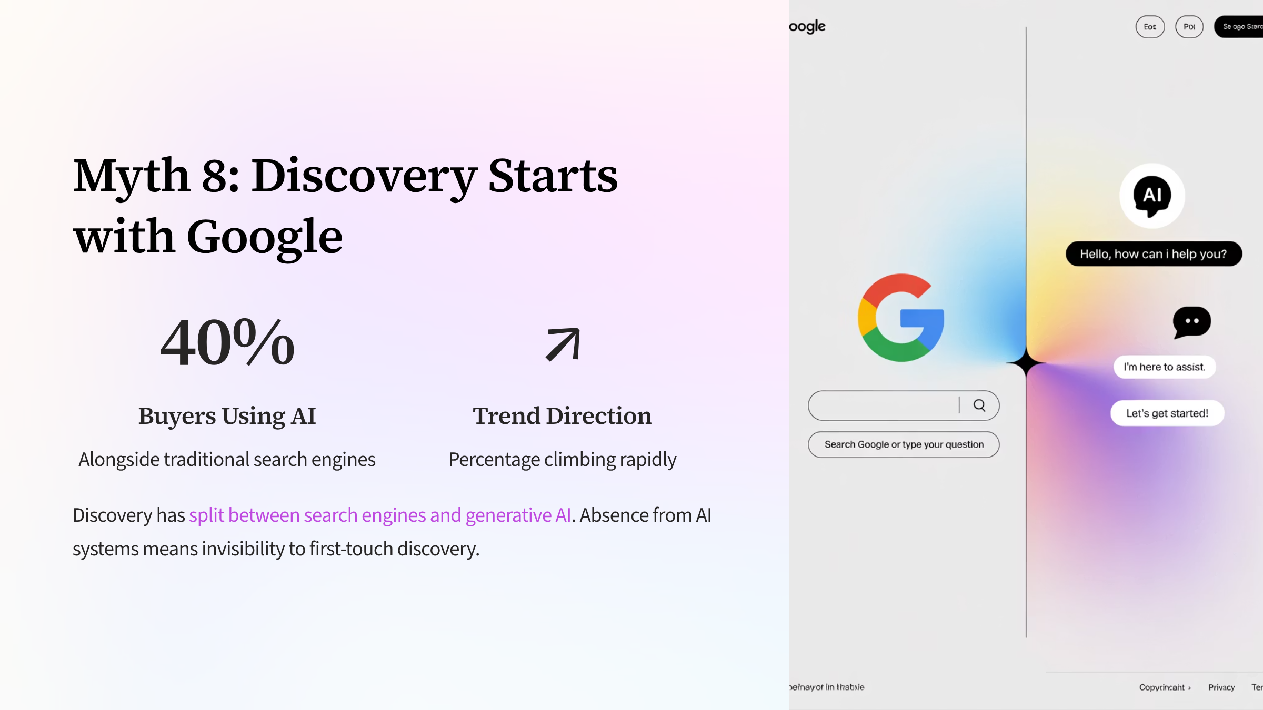1263x710 pixels.
Task: Click the partial Google wordmark logo
Action: [x=807, y=26]
